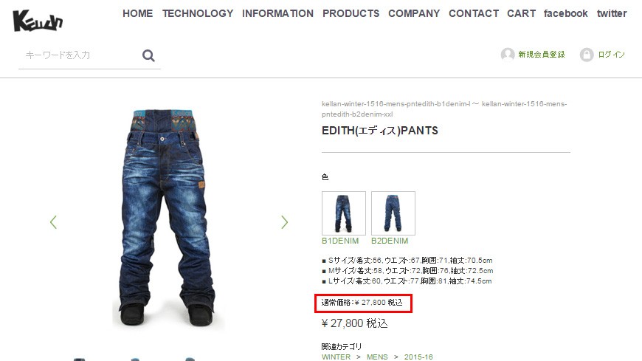642x361 pixels.
Task: Open the CART page
Action: [x=521, y=13]
